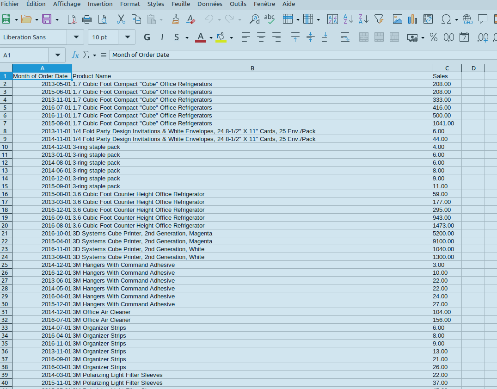Viewport: 497px width, 389px height.
Task: Click column C header
Action: click(x=447, y=68)
